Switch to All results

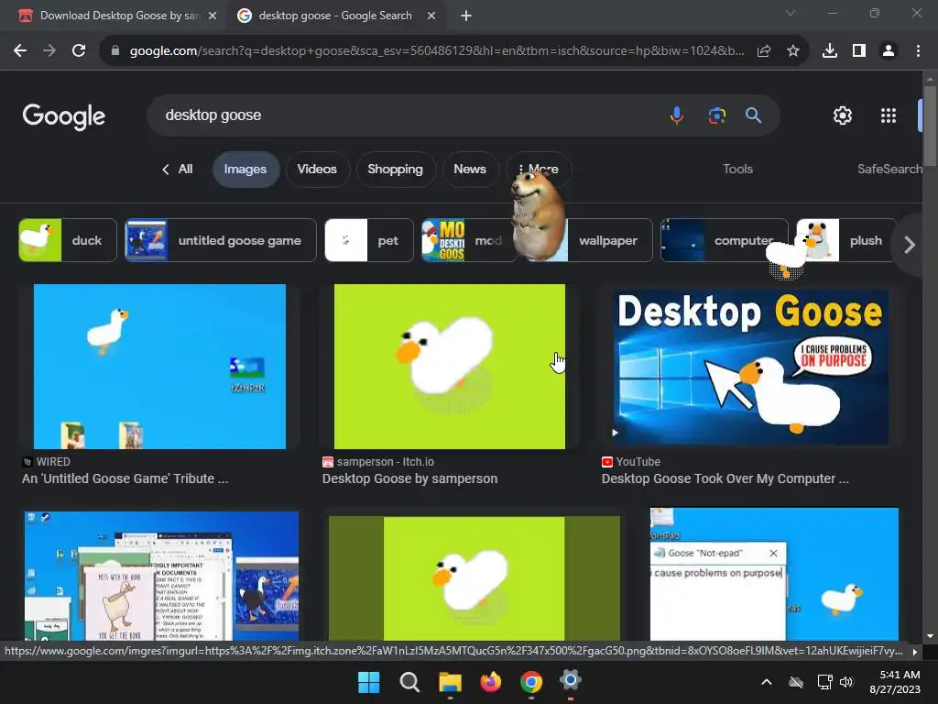pyautogui.click(x=178, y=170)
